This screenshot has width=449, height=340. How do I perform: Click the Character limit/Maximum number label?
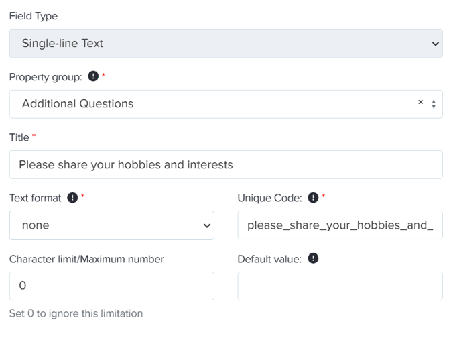coord(86,259)
